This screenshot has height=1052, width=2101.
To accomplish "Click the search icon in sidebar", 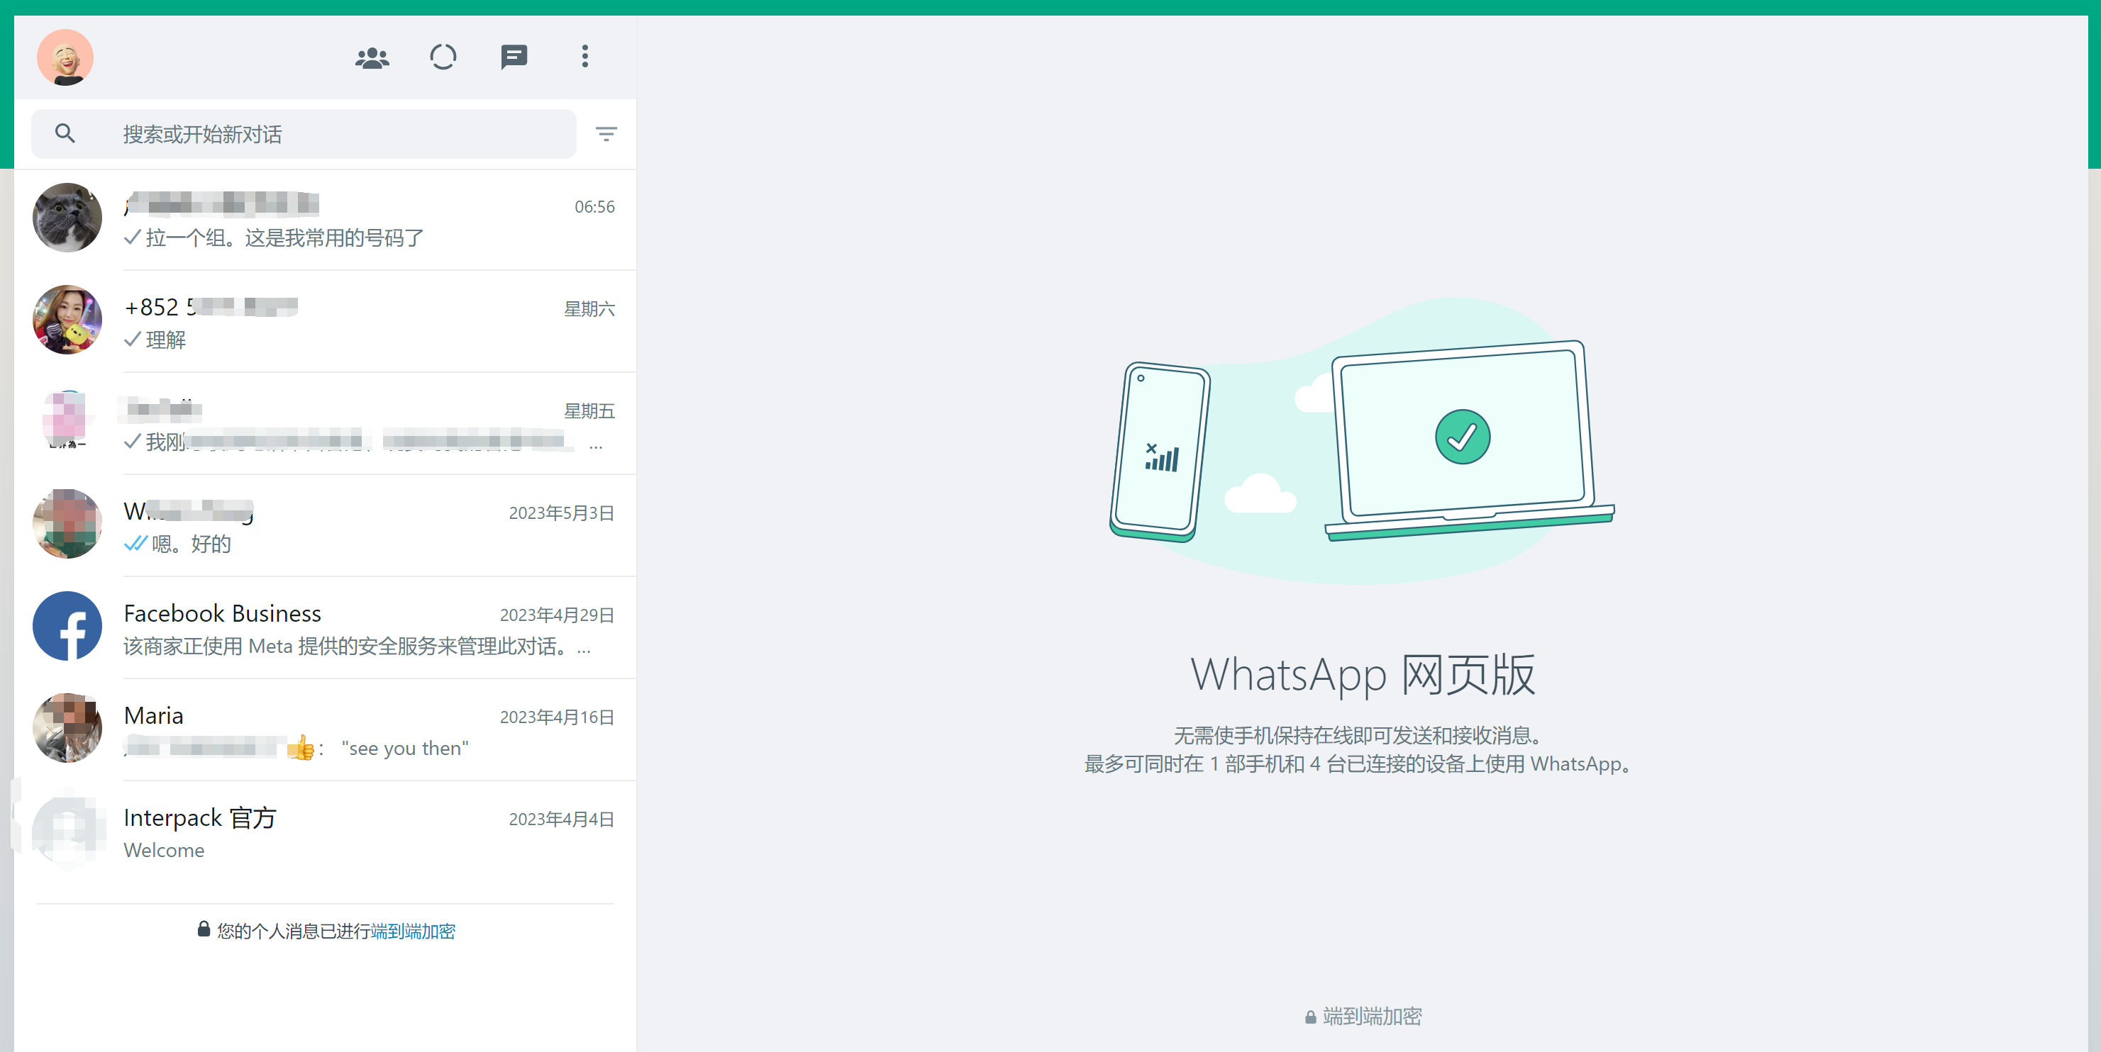I will (x=63, y=133).
